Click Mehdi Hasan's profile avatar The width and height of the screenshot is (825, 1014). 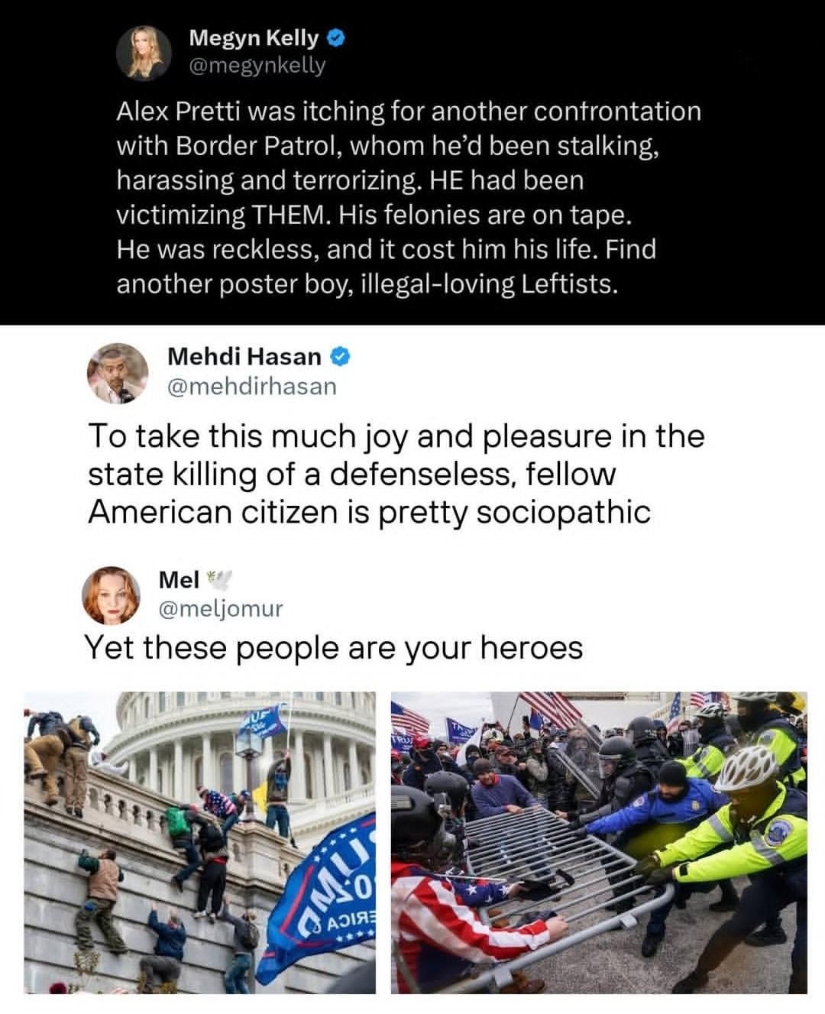117,372
